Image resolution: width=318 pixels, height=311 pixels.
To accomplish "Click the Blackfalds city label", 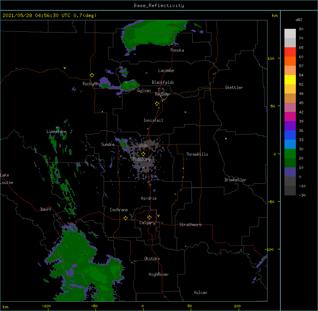I will click(163, 82).
